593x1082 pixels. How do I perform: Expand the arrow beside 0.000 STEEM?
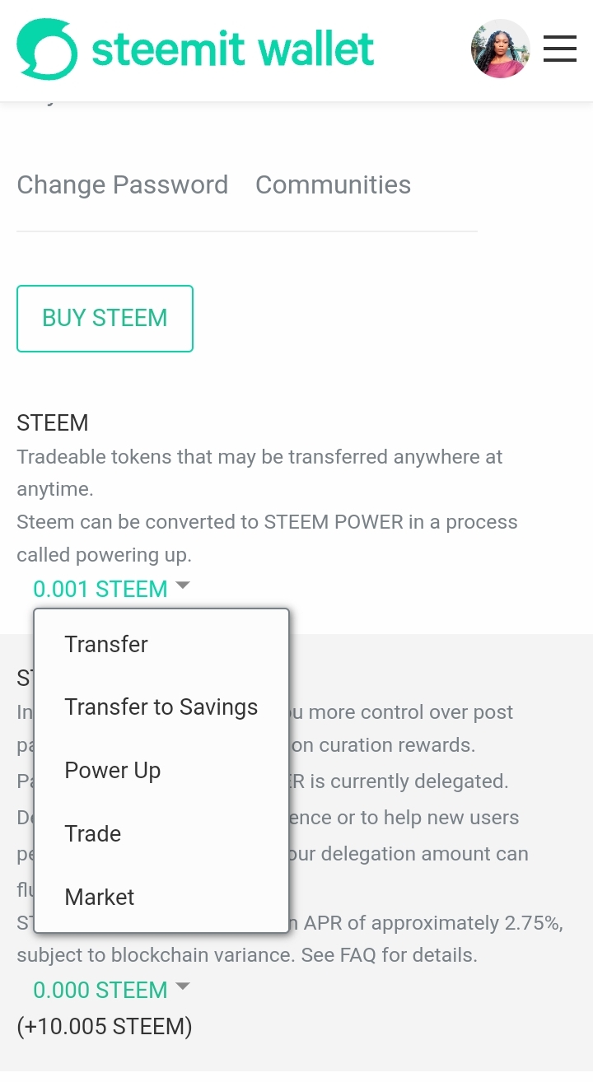[183, 986]
